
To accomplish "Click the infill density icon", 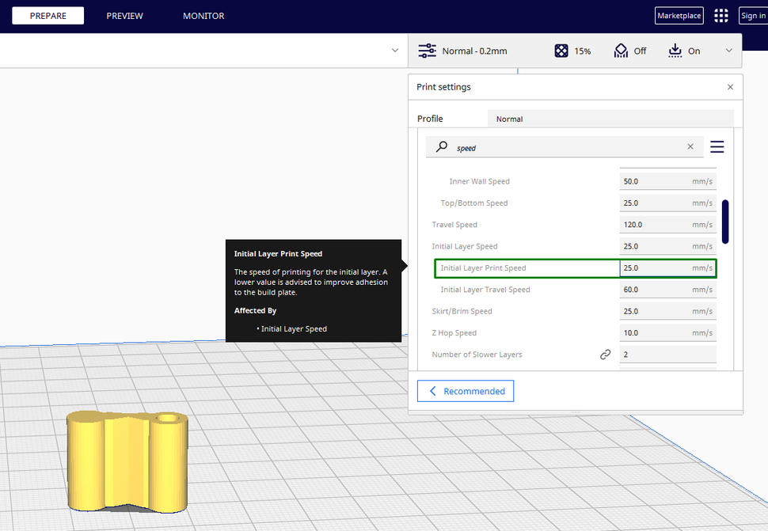I will [561, 51].
